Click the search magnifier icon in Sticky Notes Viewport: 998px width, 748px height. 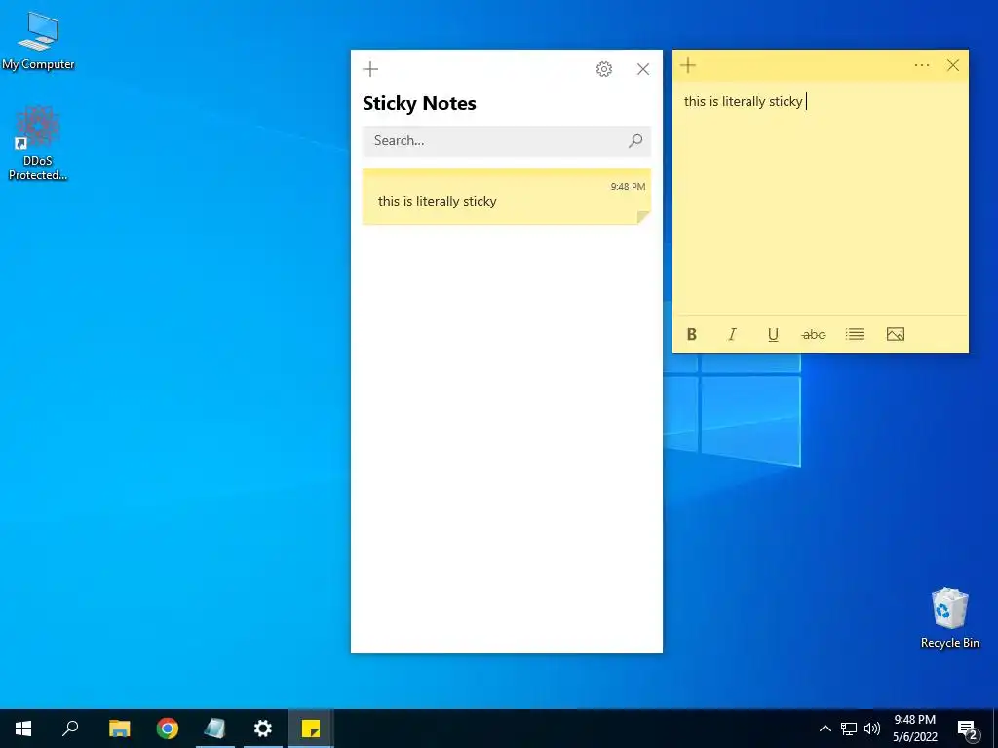635,141
